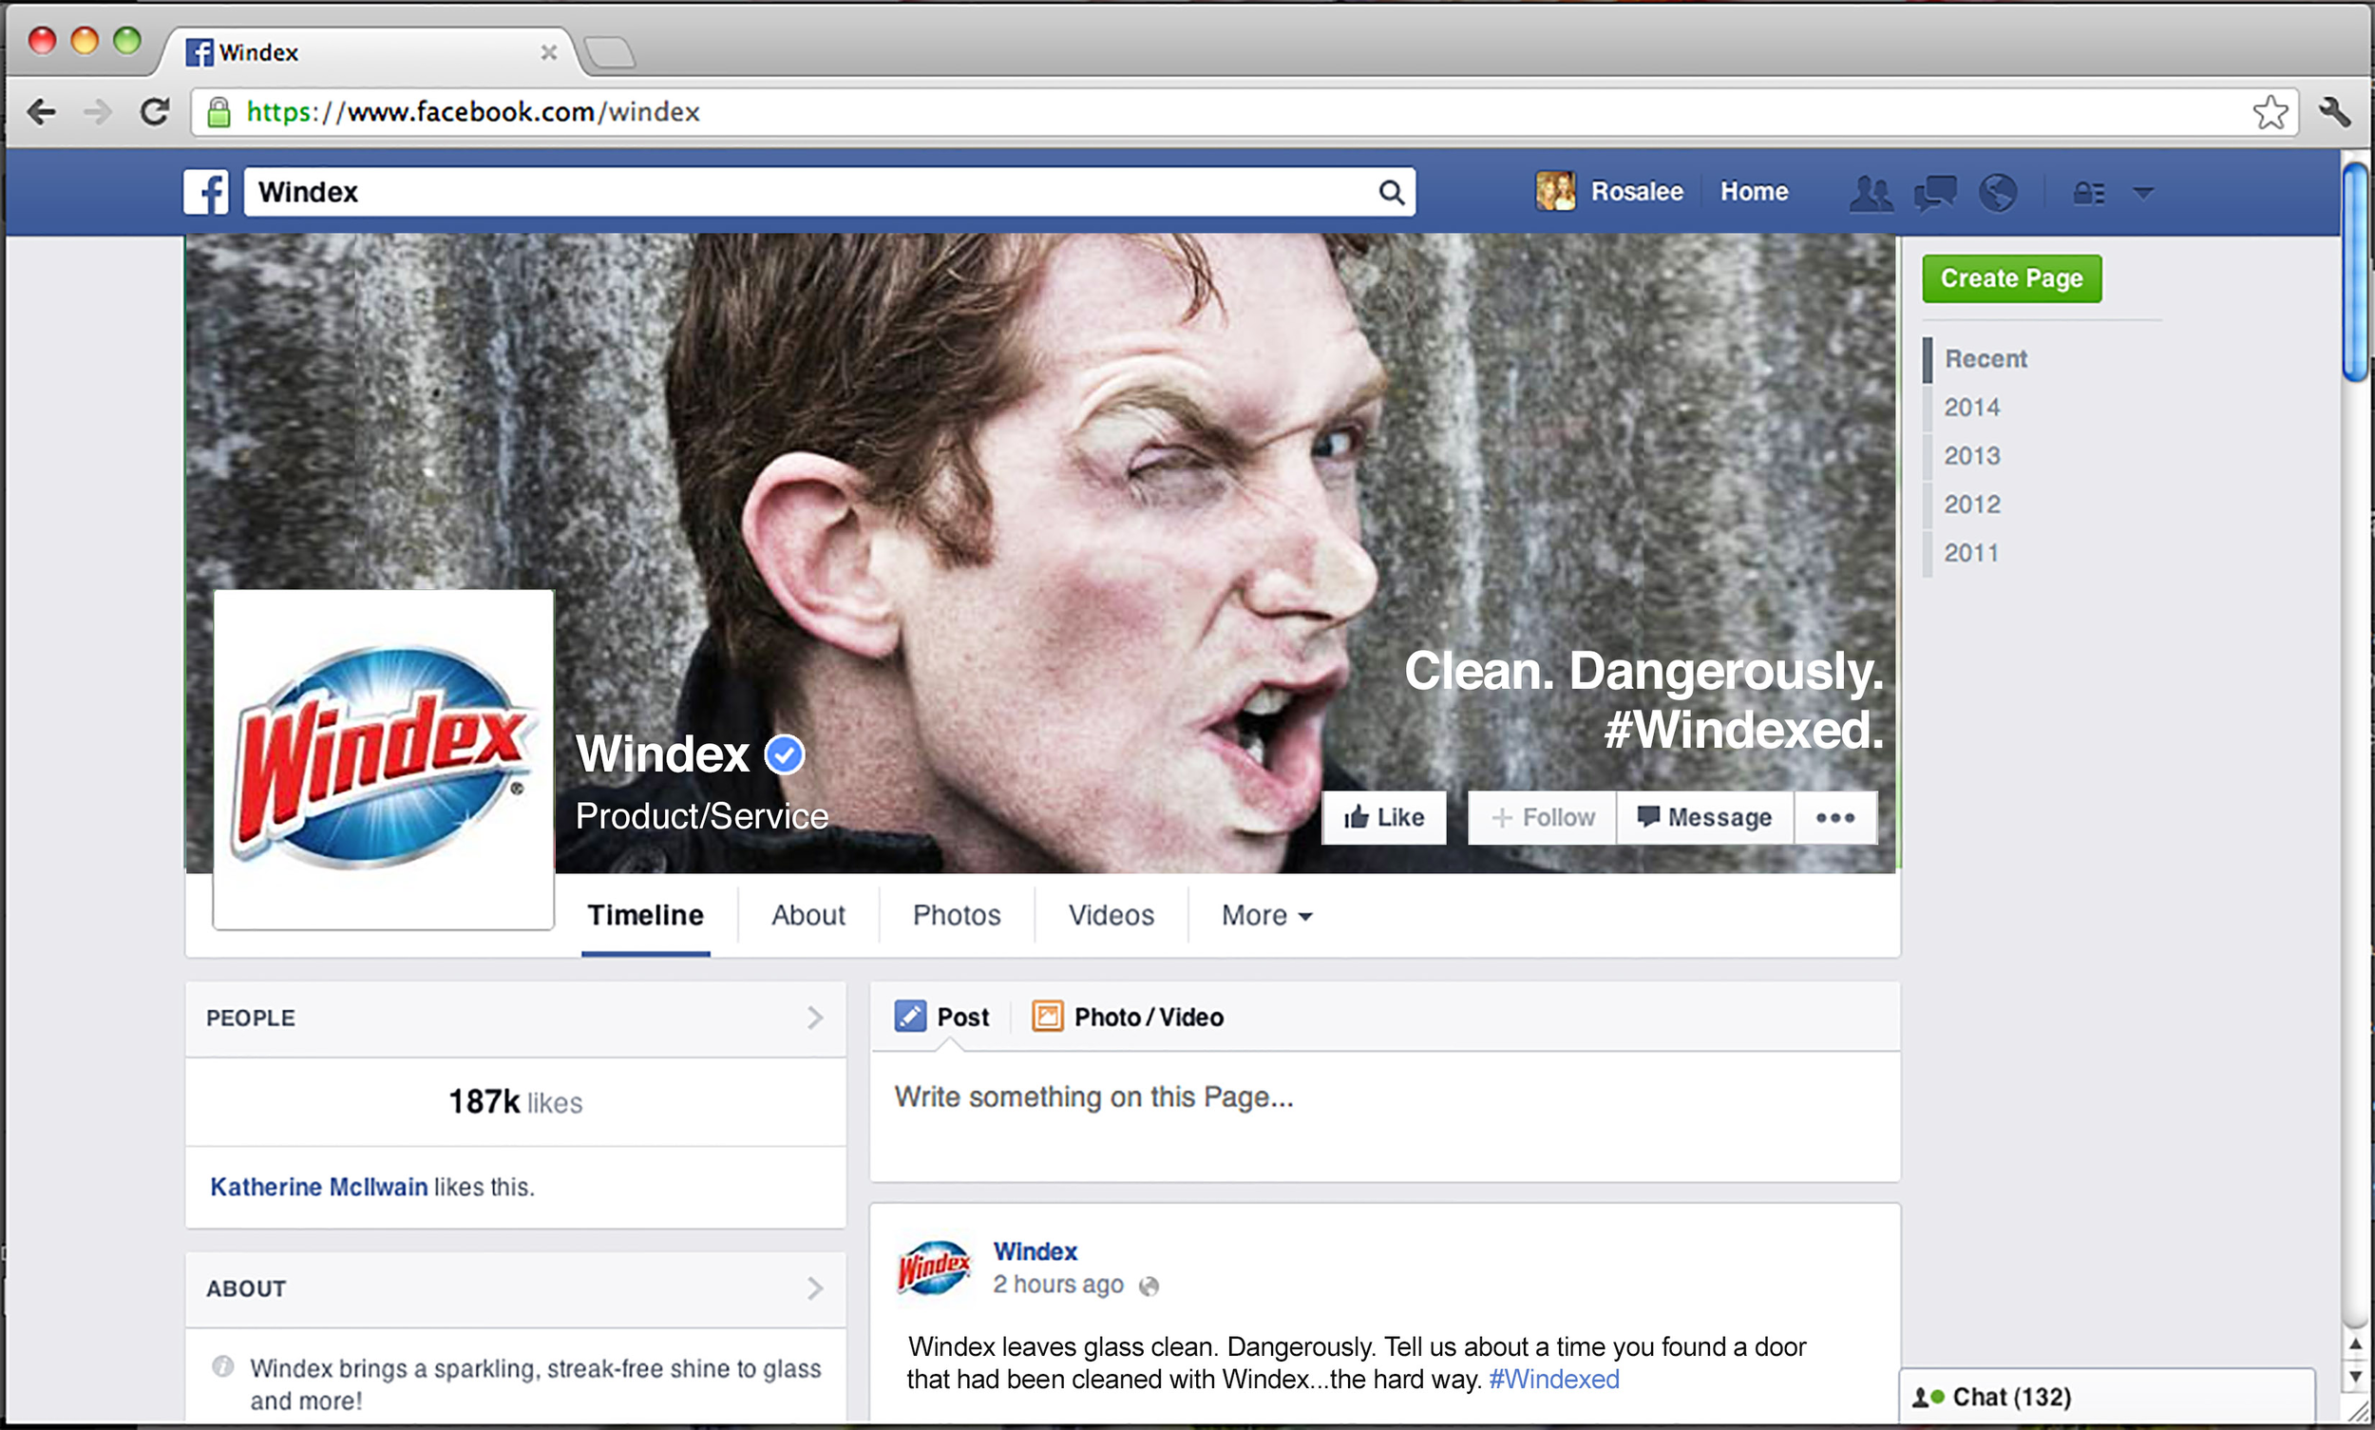The height and width of the screenshot is (1430, 2375).
Task: Click the Windex logo profile picture
Action: pyautogui.click(x=384, y=759)
